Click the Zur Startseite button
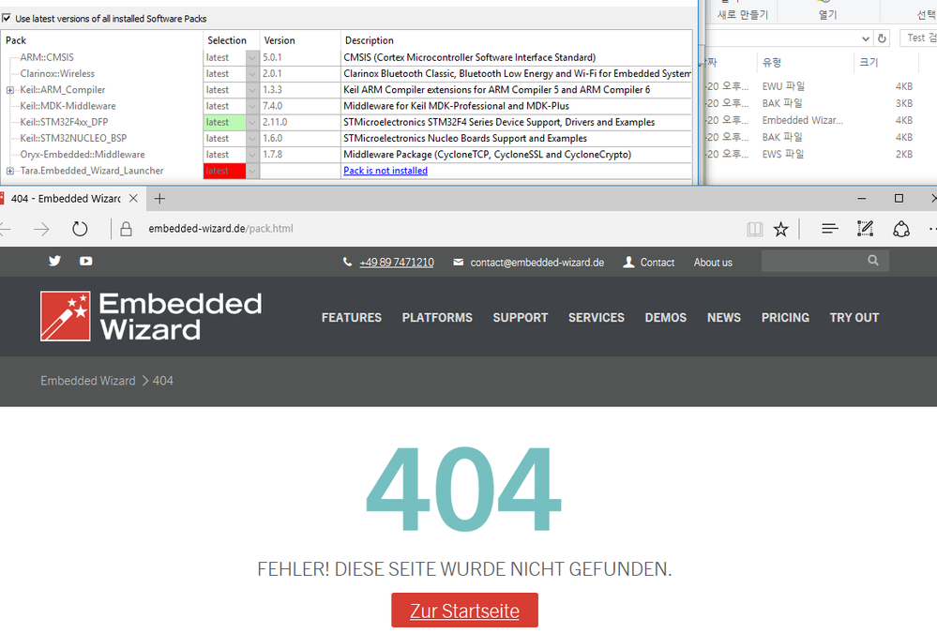Viewport: 937px width, 634px height. 464,611
